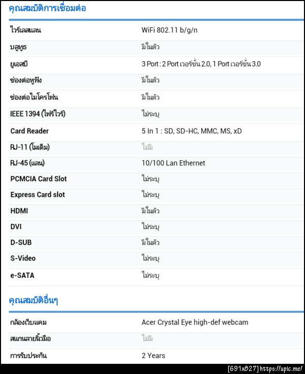This screenshot has height=374, width=305.
Task: Click the RJ-11 modem row label
Action: pyautogui.click(x=30, y=147)
